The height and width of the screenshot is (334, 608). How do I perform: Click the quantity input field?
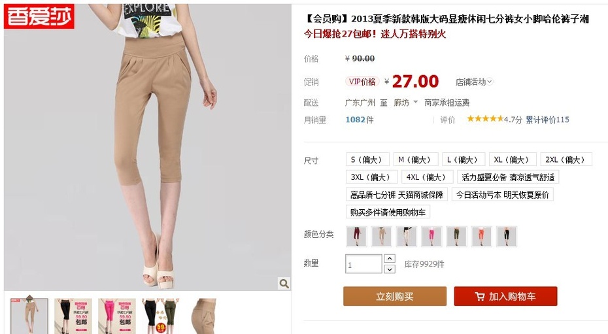[363, 264]
